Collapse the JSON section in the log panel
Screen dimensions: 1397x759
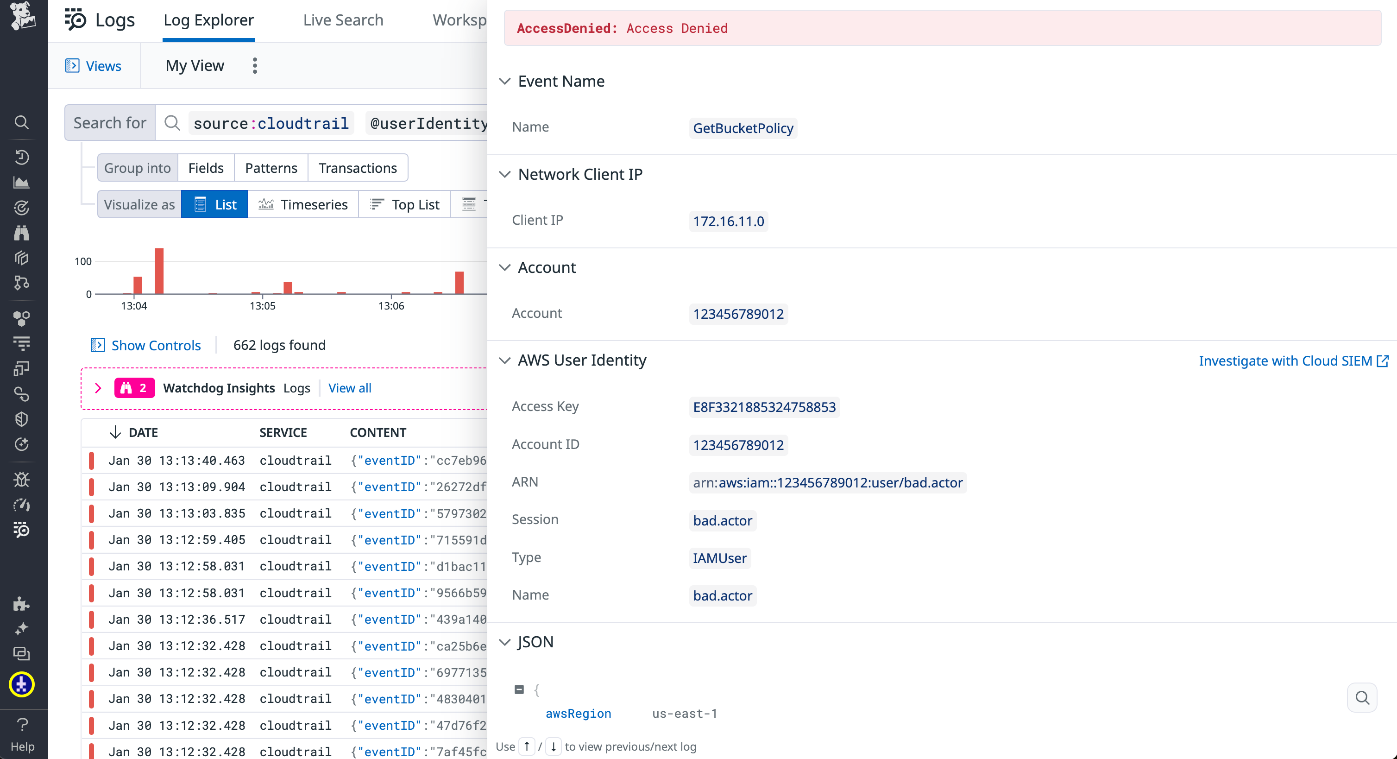[505, 642]
